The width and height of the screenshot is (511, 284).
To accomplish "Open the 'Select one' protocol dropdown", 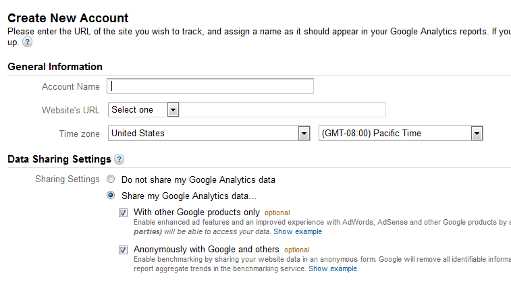I will pos(143,110).
